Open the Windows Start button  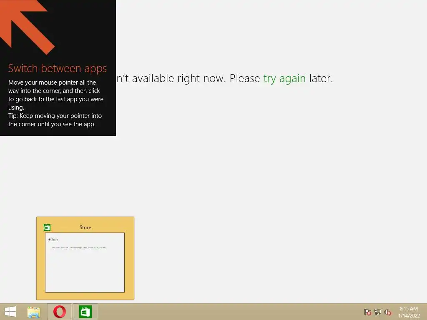point(10,312)
